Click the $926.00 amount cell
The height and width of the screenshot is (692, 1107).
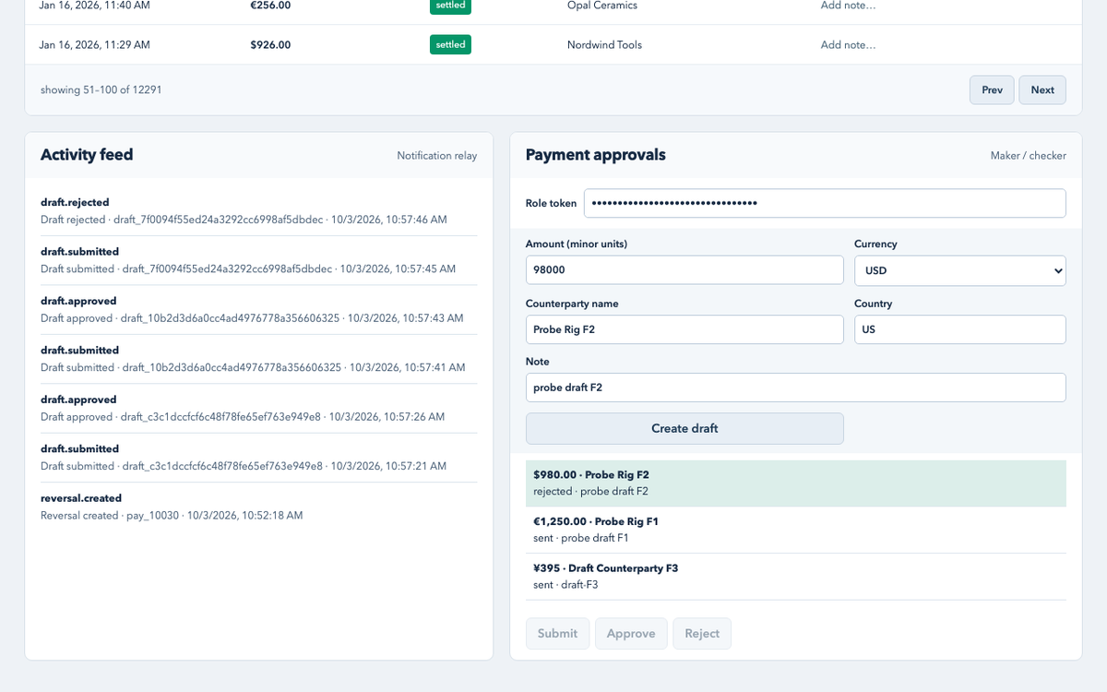(x=270, y=44)
